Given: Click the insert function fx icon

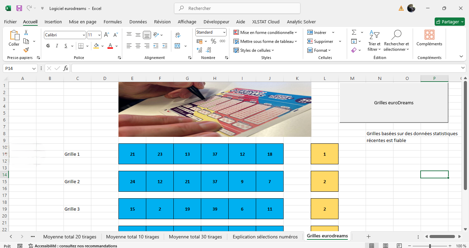Looking at the screenshot, I should (x=66, y=68).
